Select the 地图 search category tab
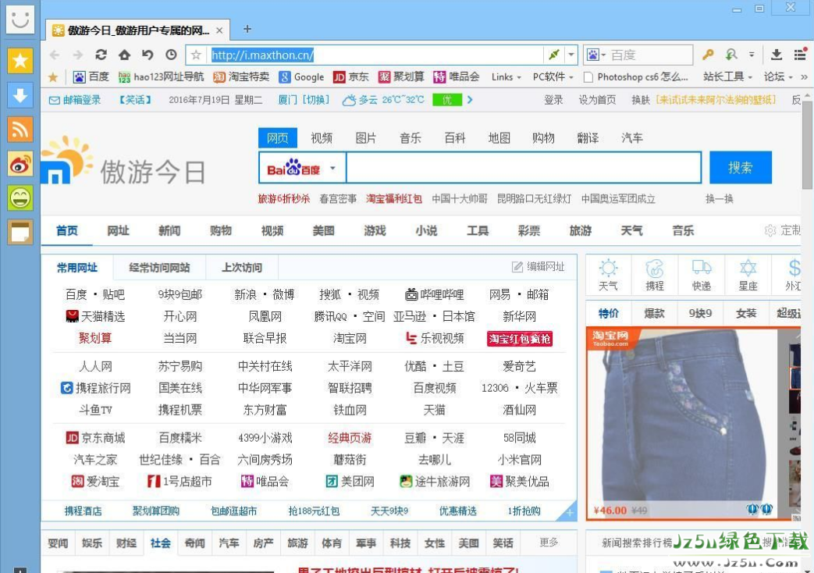 tap(499, 138)
